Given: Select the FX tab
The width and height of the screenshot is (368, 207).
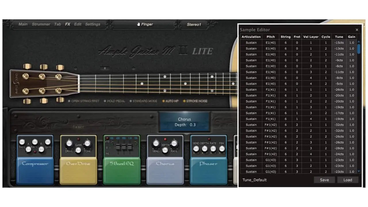Looking at the screenshot, I should 68,24.
